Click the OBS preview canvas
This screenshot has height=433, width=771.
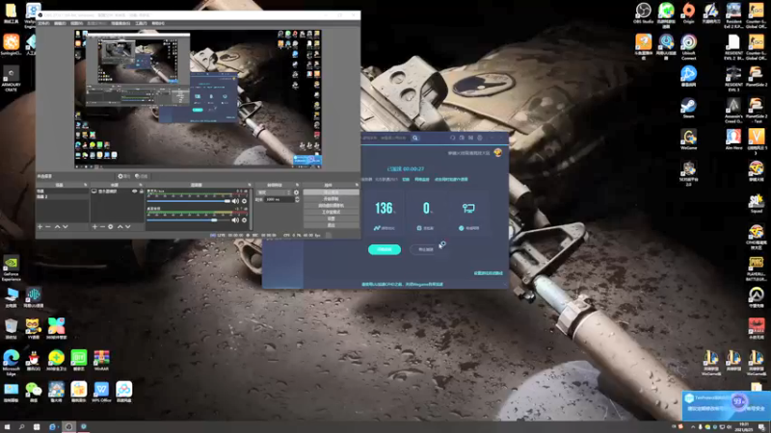[198, 98]
